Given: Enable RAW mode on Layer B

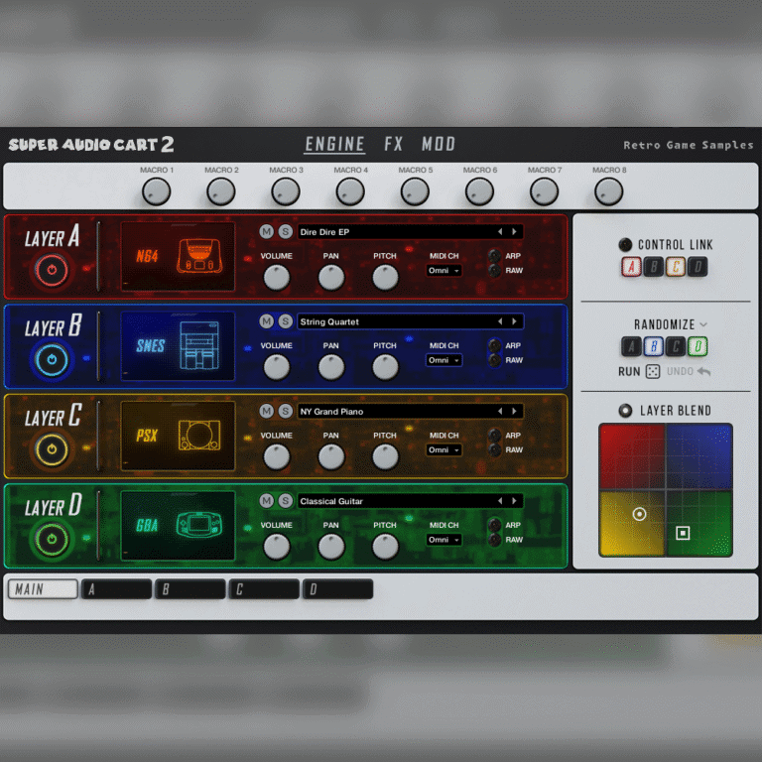Looking at the screenshot, I should point(494,360).
